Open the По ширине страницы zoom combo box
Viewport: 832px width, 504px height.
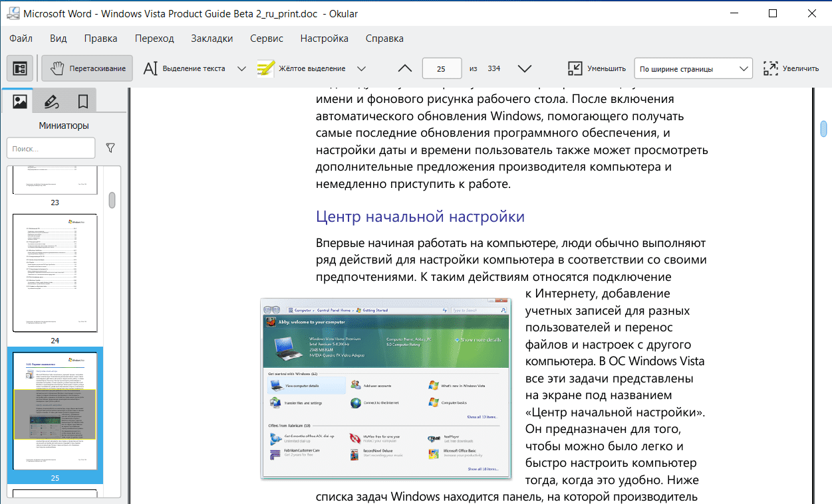(693, 68)
